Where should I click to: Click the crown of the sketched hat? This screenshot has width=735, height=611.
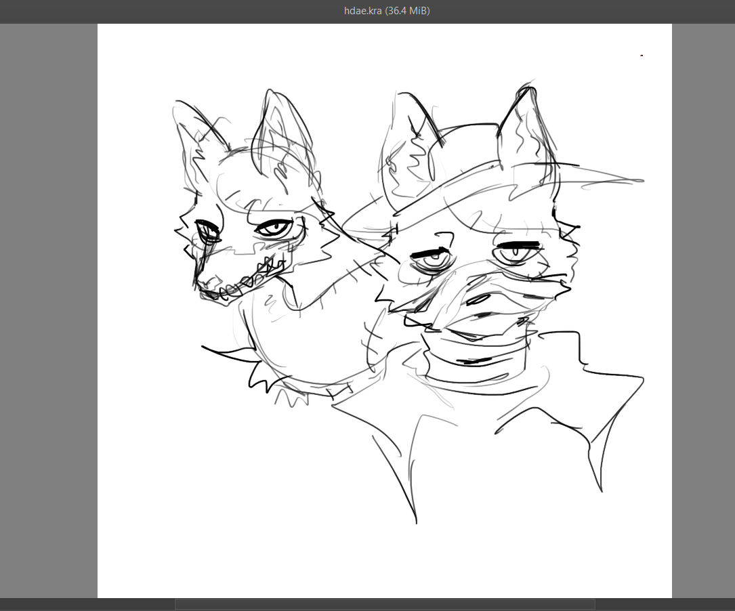click(x=467, y=149)
